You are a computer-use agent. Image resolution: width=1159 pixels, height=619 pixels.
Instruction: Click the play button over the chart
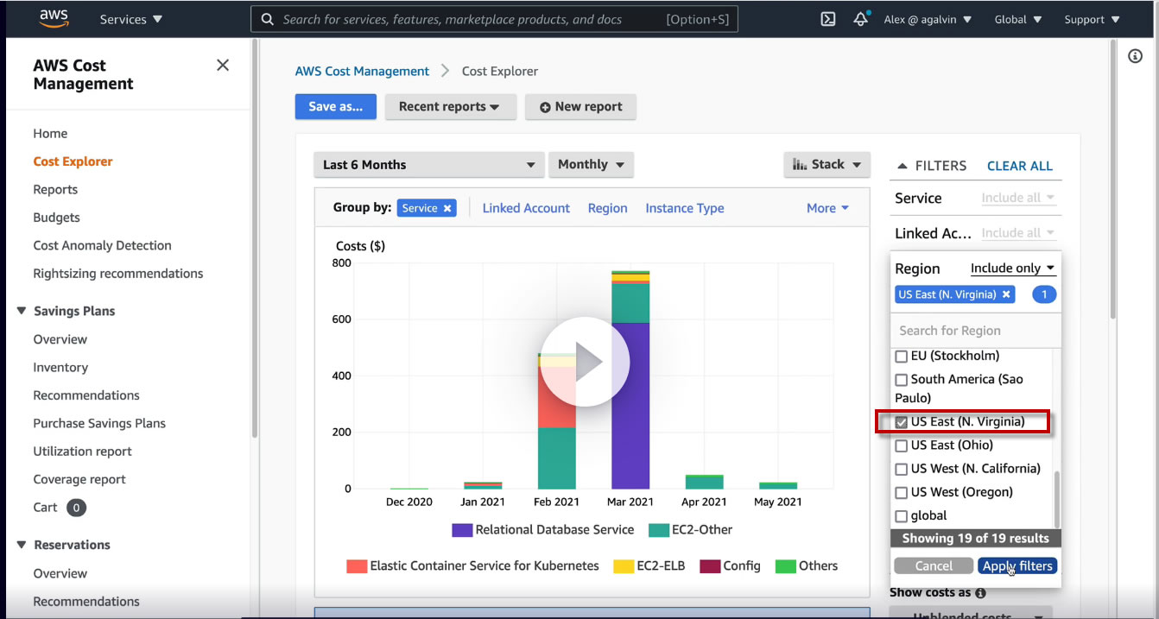pos(585,362)
